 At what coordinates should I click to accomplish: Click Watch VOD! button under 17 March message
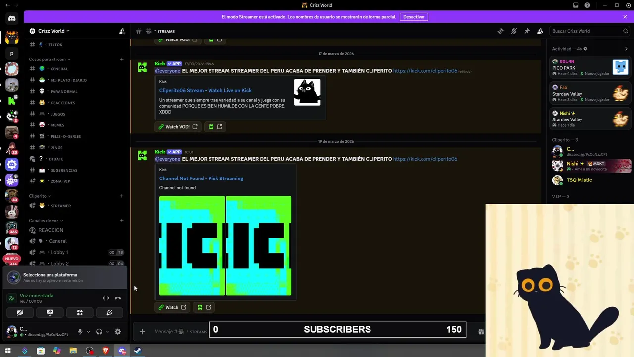tap(177, 127)
